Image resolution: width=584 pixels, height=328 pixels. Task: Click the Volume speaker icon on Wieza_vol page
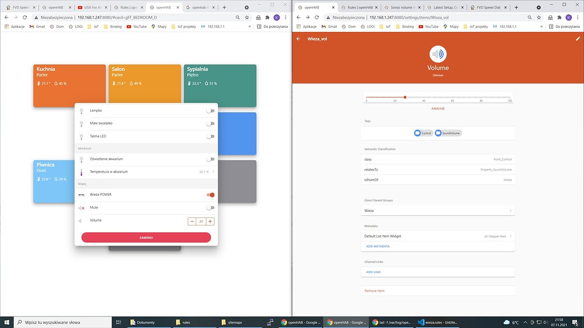pyautogui.click(x=437, y=54)
